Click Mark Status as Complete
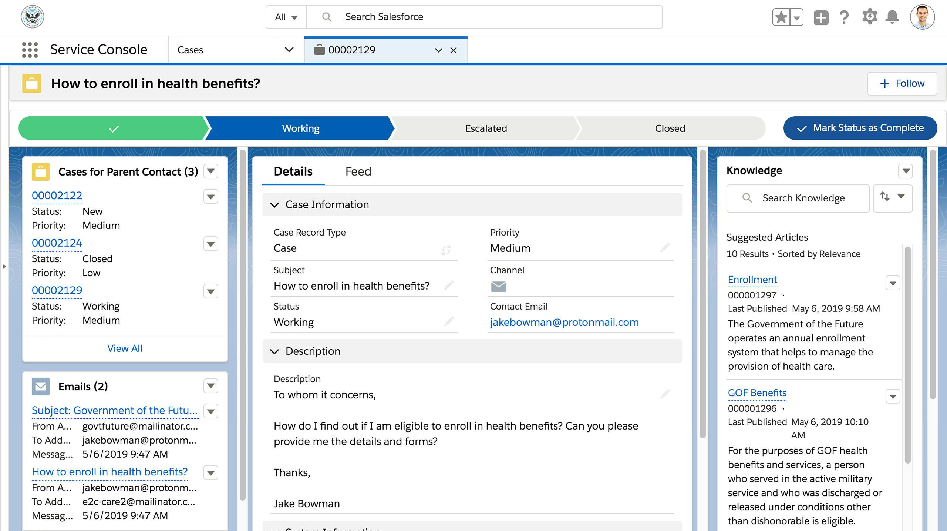The image size is (947, 531). (x=860, y=128)
